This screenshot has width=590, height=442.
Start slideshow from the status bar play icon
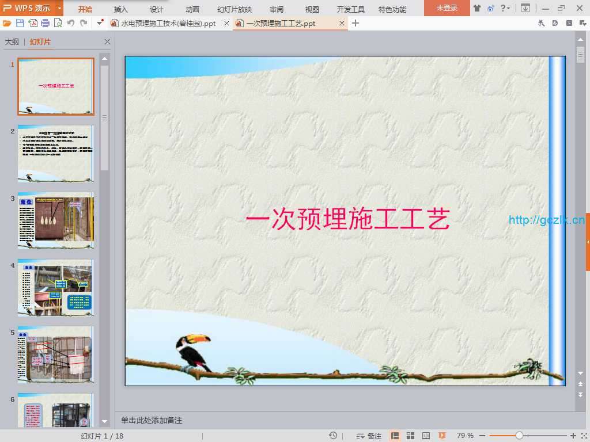click(442, 436)
